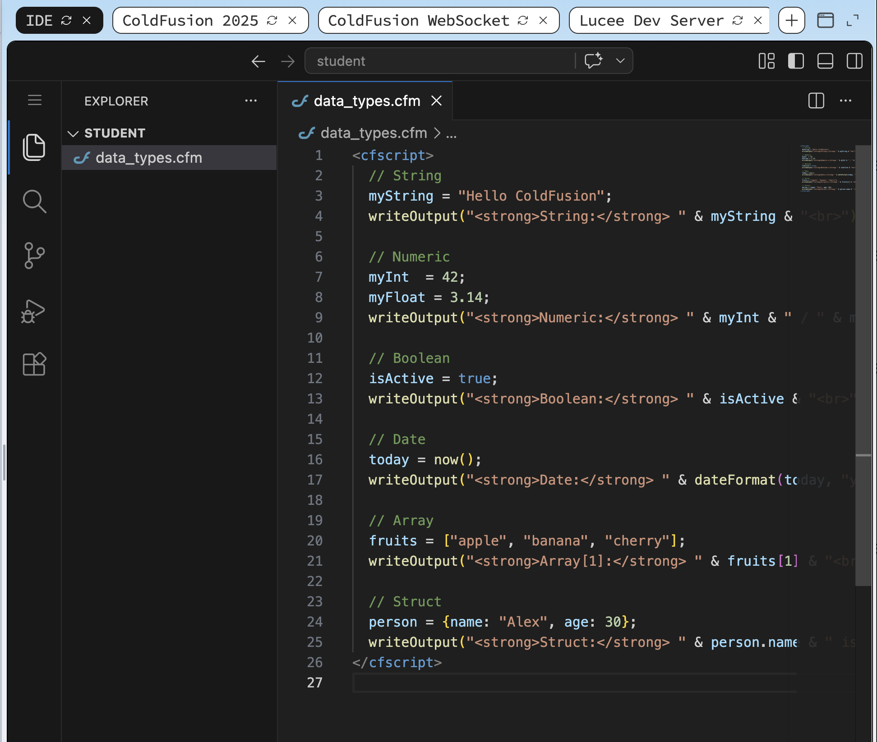This screenshot has width=877, height=742.
Task: Switch to the IDE tab
Action: point(39,20)
